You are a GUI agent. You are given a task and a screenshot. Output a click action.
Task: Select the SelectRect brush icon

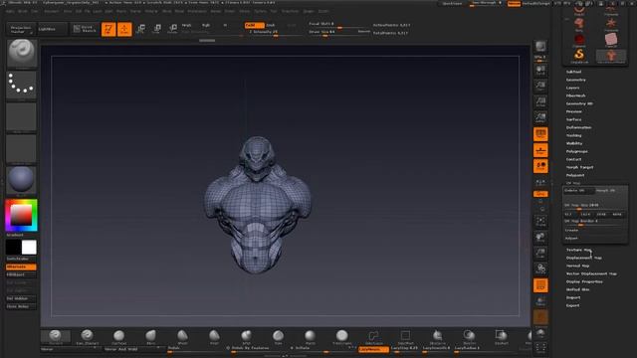point(405,337)
